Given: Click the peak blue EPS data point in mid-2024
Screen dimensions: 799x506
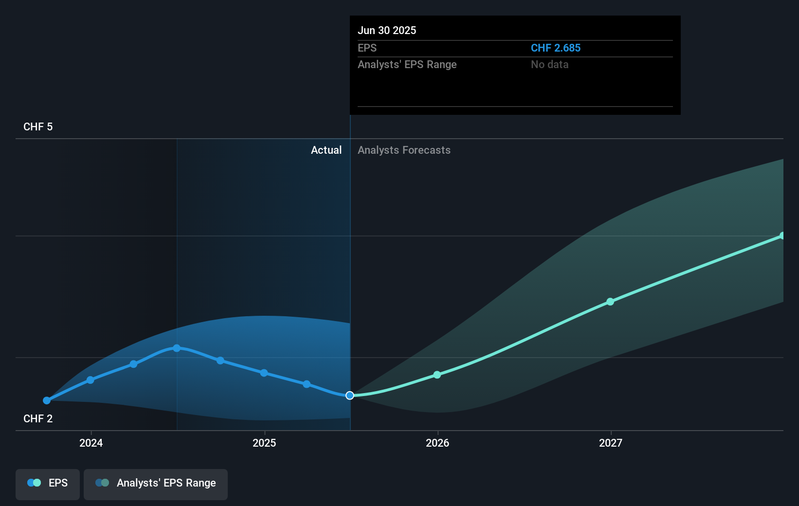Looking at the screenshot, I should click(x=176, y=348).
